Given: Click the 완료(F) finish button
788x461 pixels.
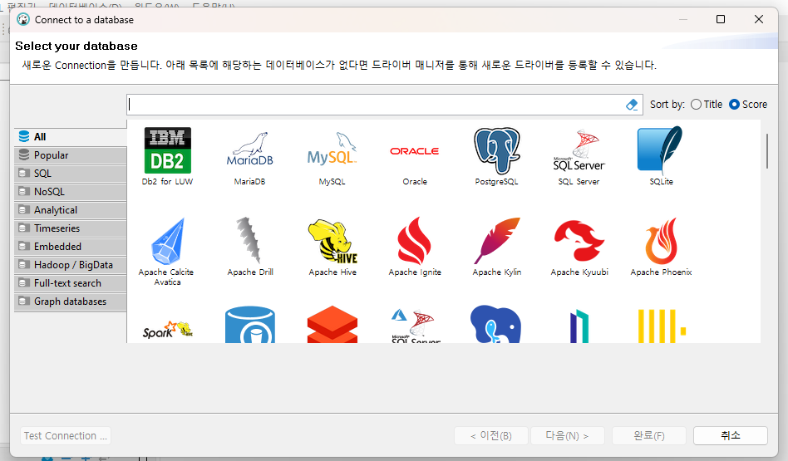Looking at the screenshot, I should pyautogui.click(x=649, y=436).
